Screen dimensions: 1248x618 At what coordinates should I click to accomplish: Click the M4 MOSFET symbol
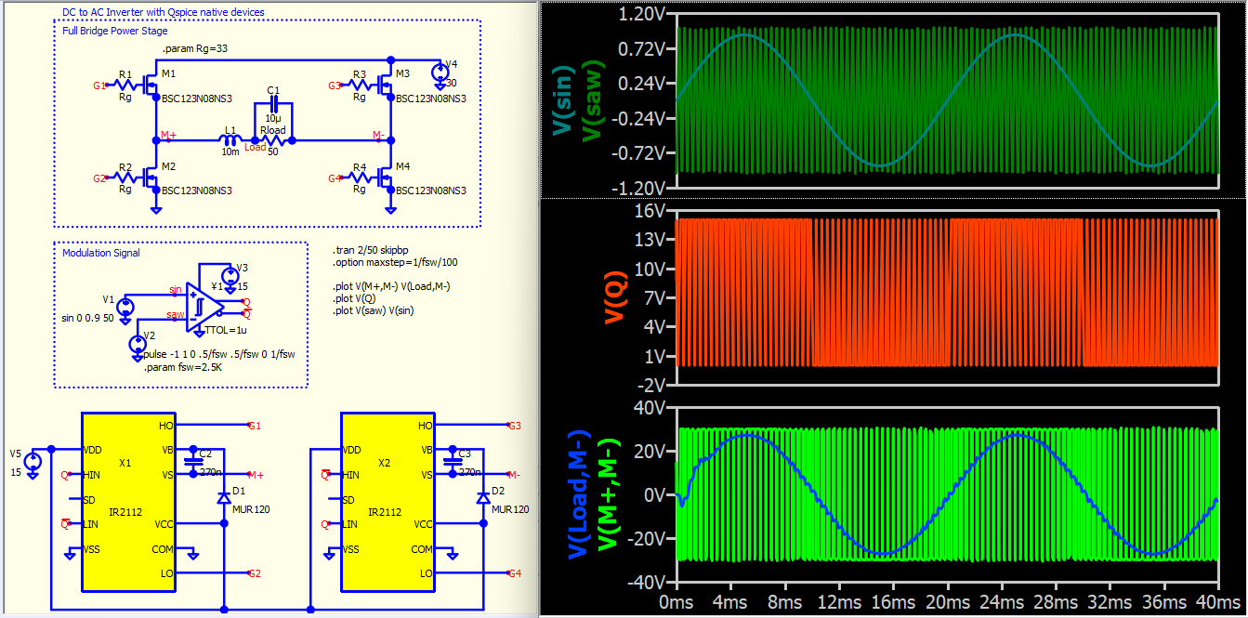387,178
